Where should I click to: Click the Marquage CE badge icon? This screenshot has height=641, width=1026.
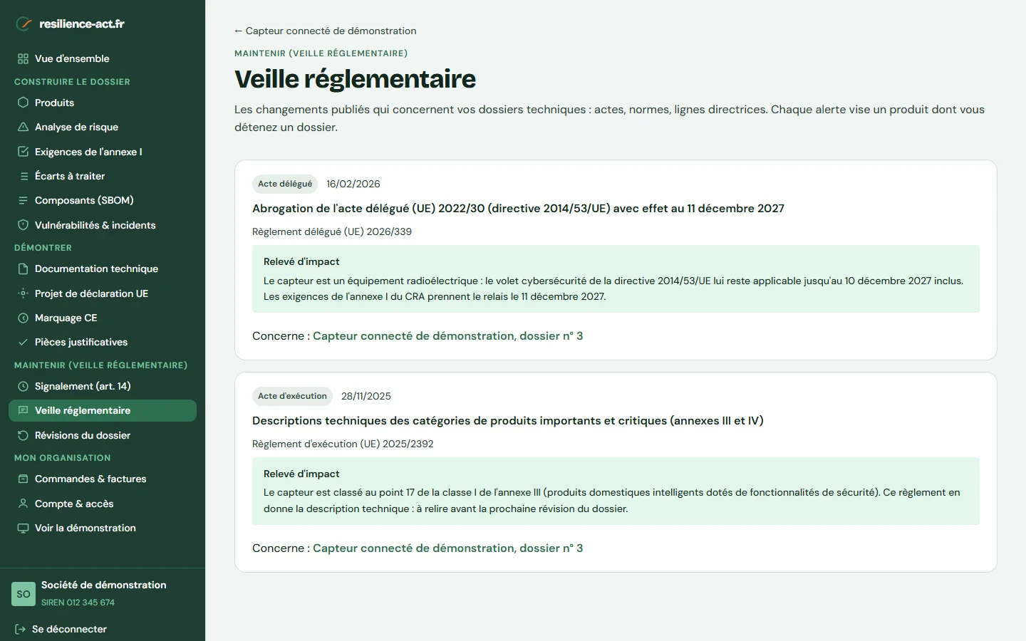tap(23, 318)
